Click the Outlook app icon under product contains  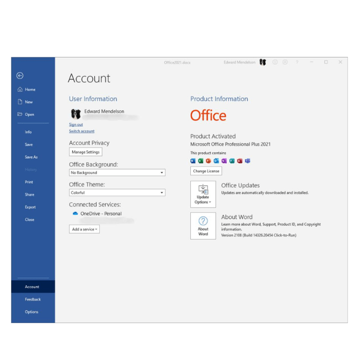[216, 161]
